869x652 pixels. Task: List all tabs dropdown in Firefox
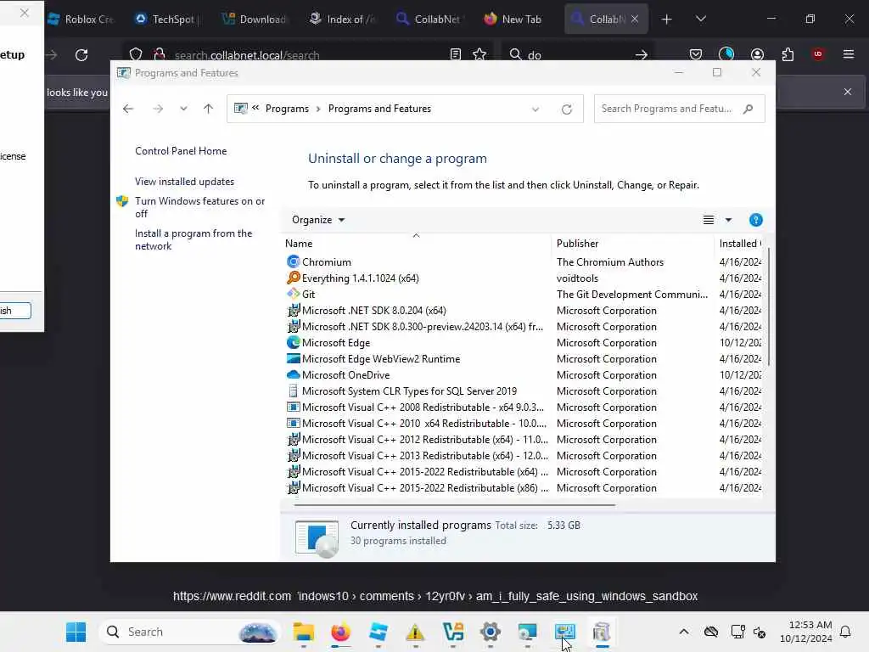click(x=700, y=19)
